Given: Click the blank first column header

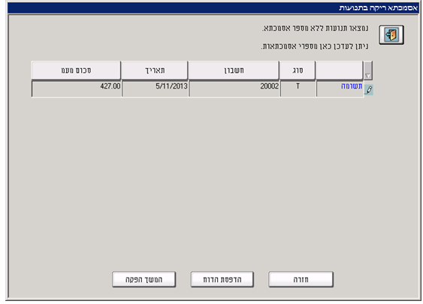Looking at the screenshot, I should point(339,71).
